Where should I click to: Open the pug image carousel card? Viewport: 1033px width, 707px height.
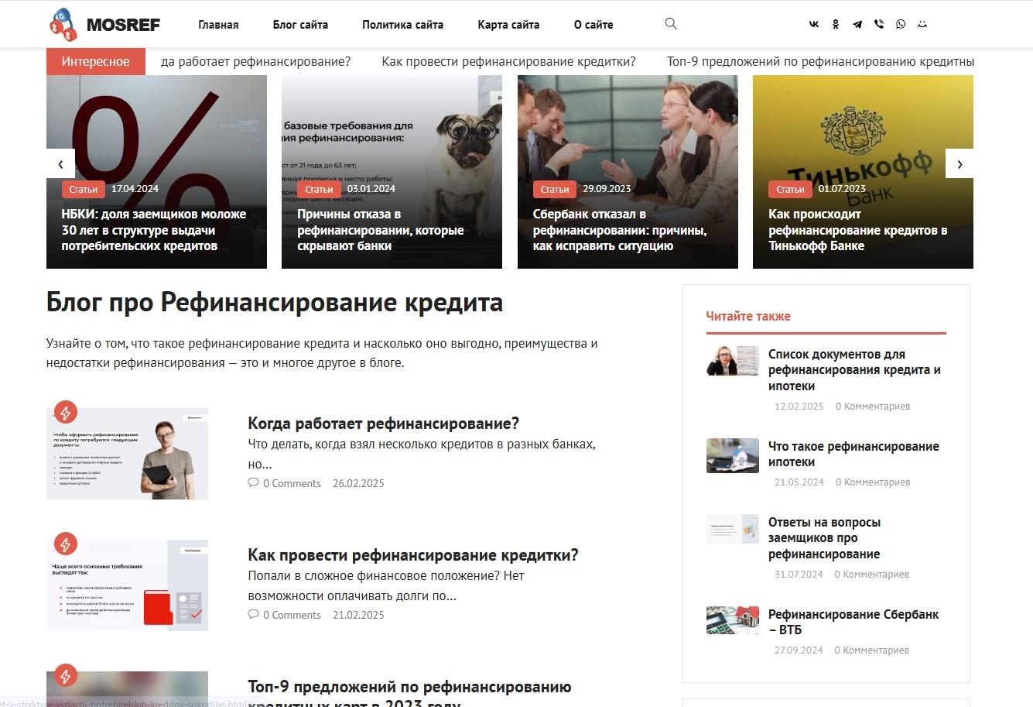click(392, 172)
